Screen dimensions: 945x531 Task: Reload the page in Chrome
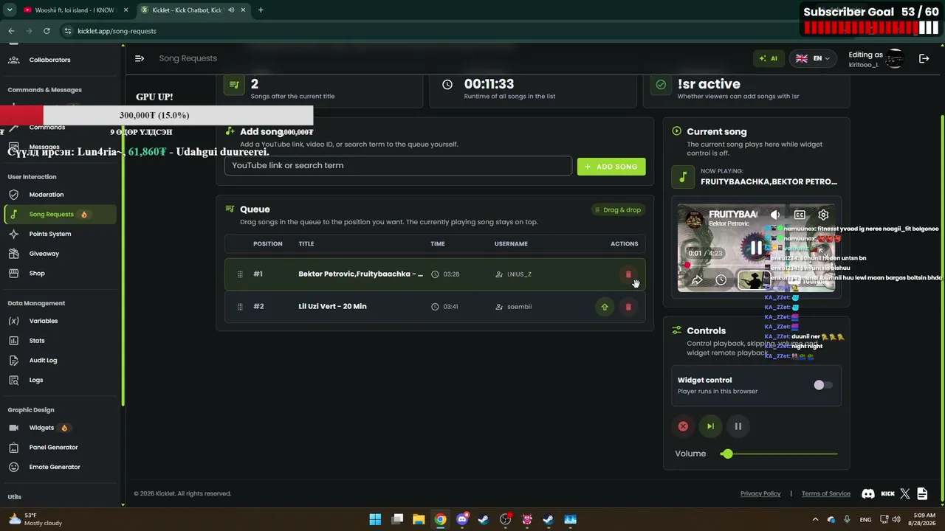click(47, 31)
